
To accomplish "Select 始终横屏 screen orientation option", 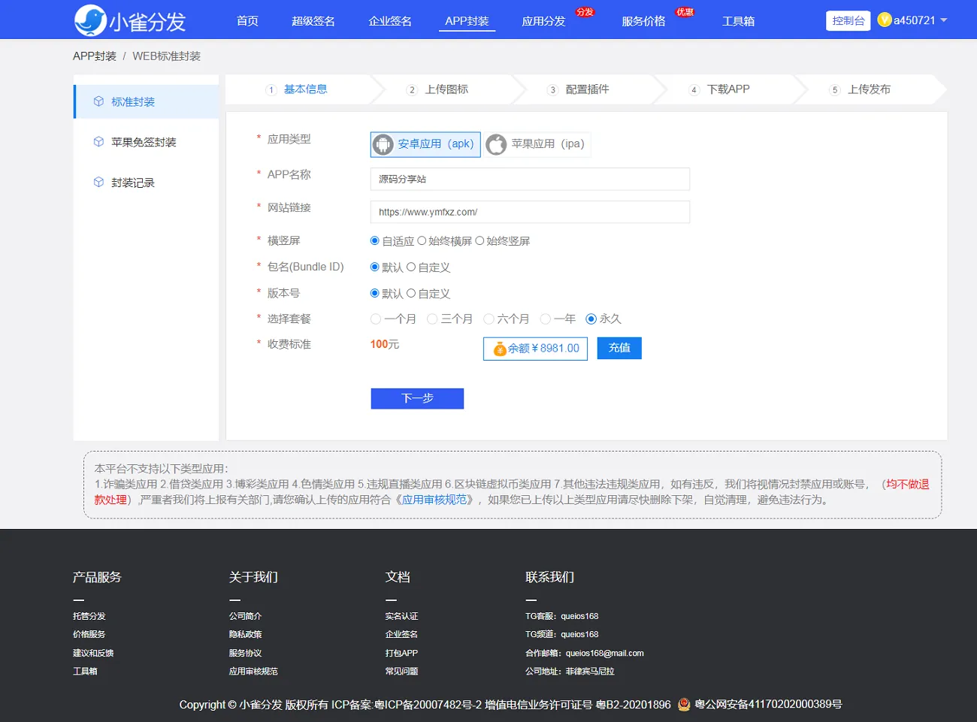I will coord(422,241).
